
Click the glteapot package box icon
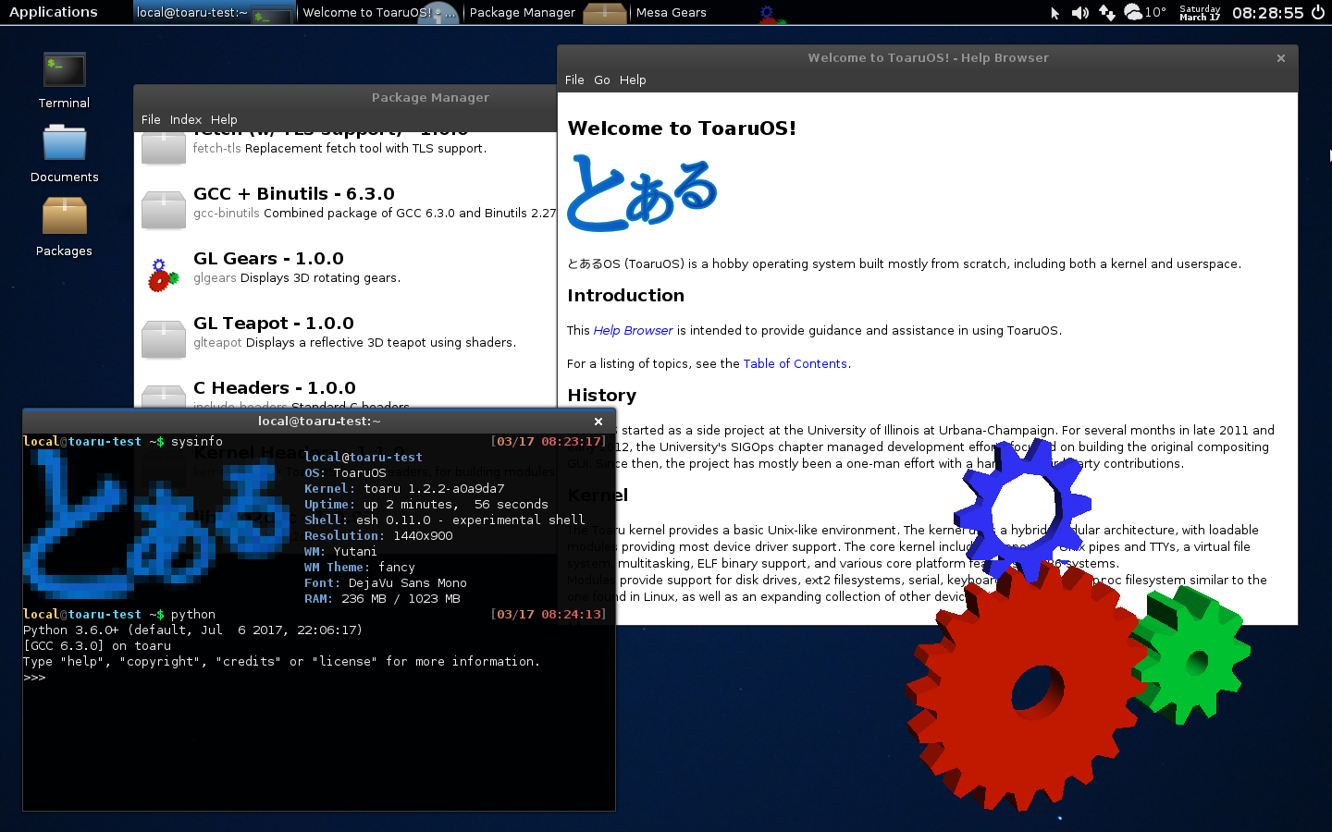pyautogui.click(x=163, y=339)
